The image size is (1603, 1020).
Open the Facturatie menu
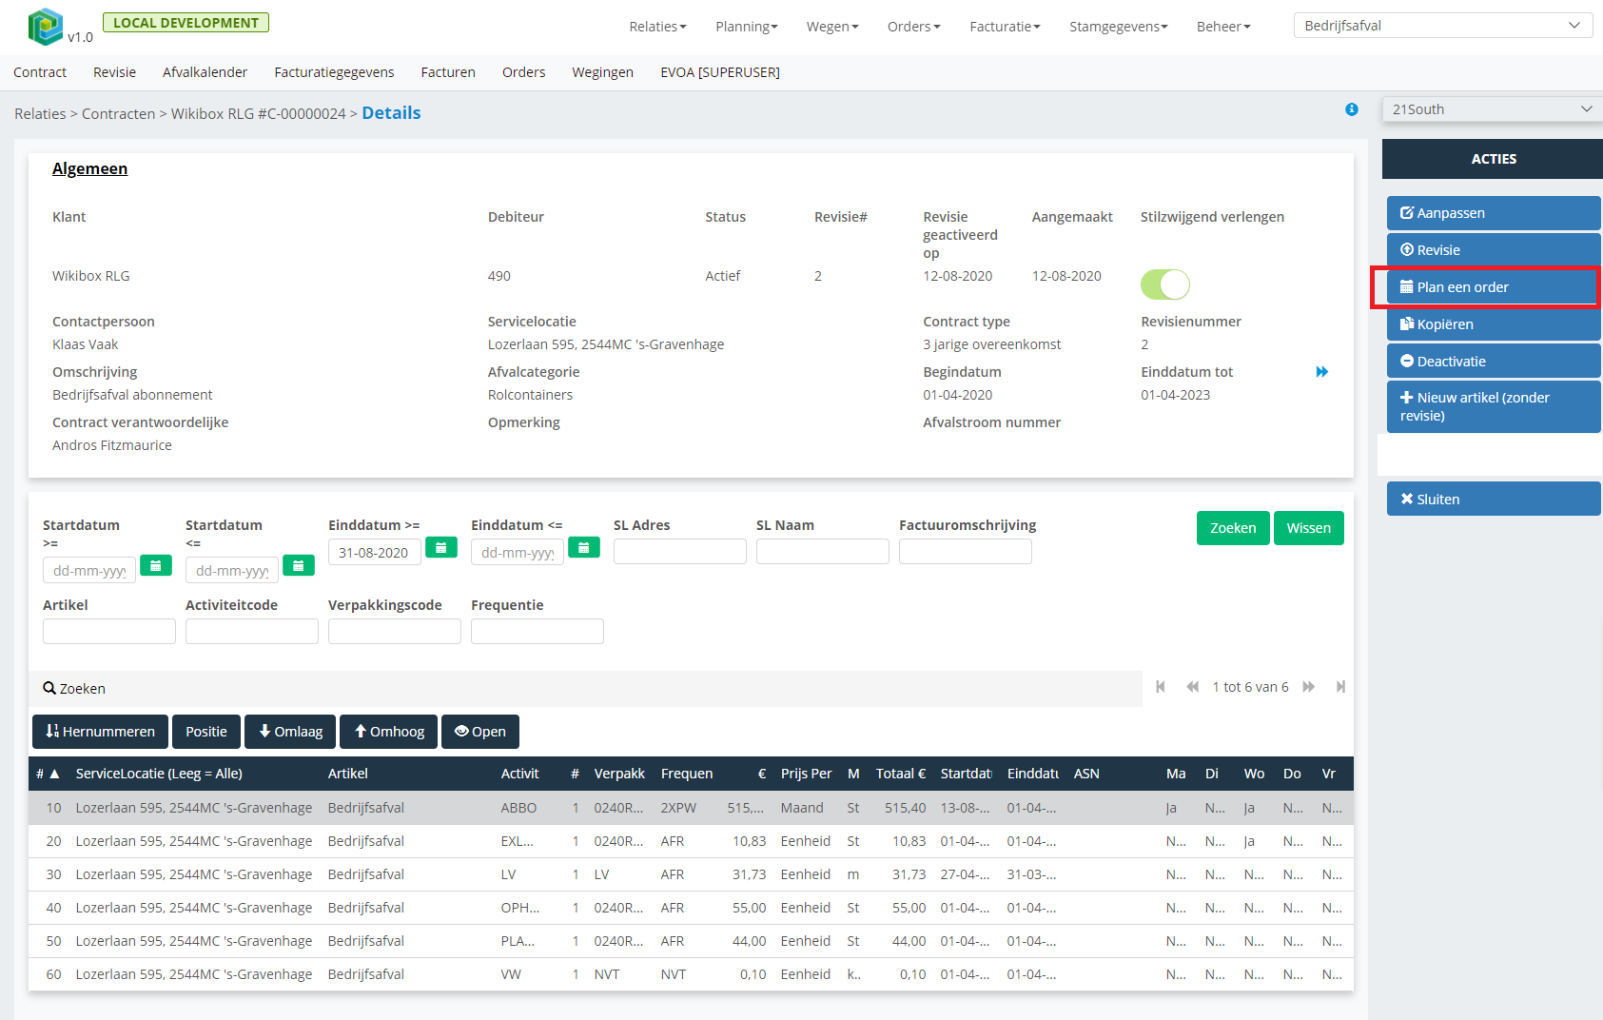coord(1005,27)
